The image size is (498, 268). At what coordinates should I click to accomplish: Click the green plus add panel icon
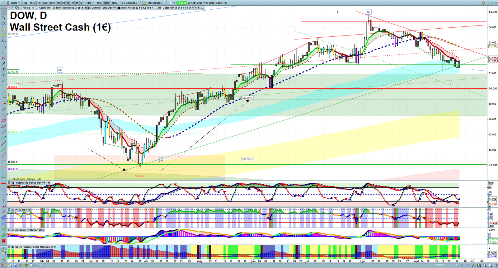12,8
